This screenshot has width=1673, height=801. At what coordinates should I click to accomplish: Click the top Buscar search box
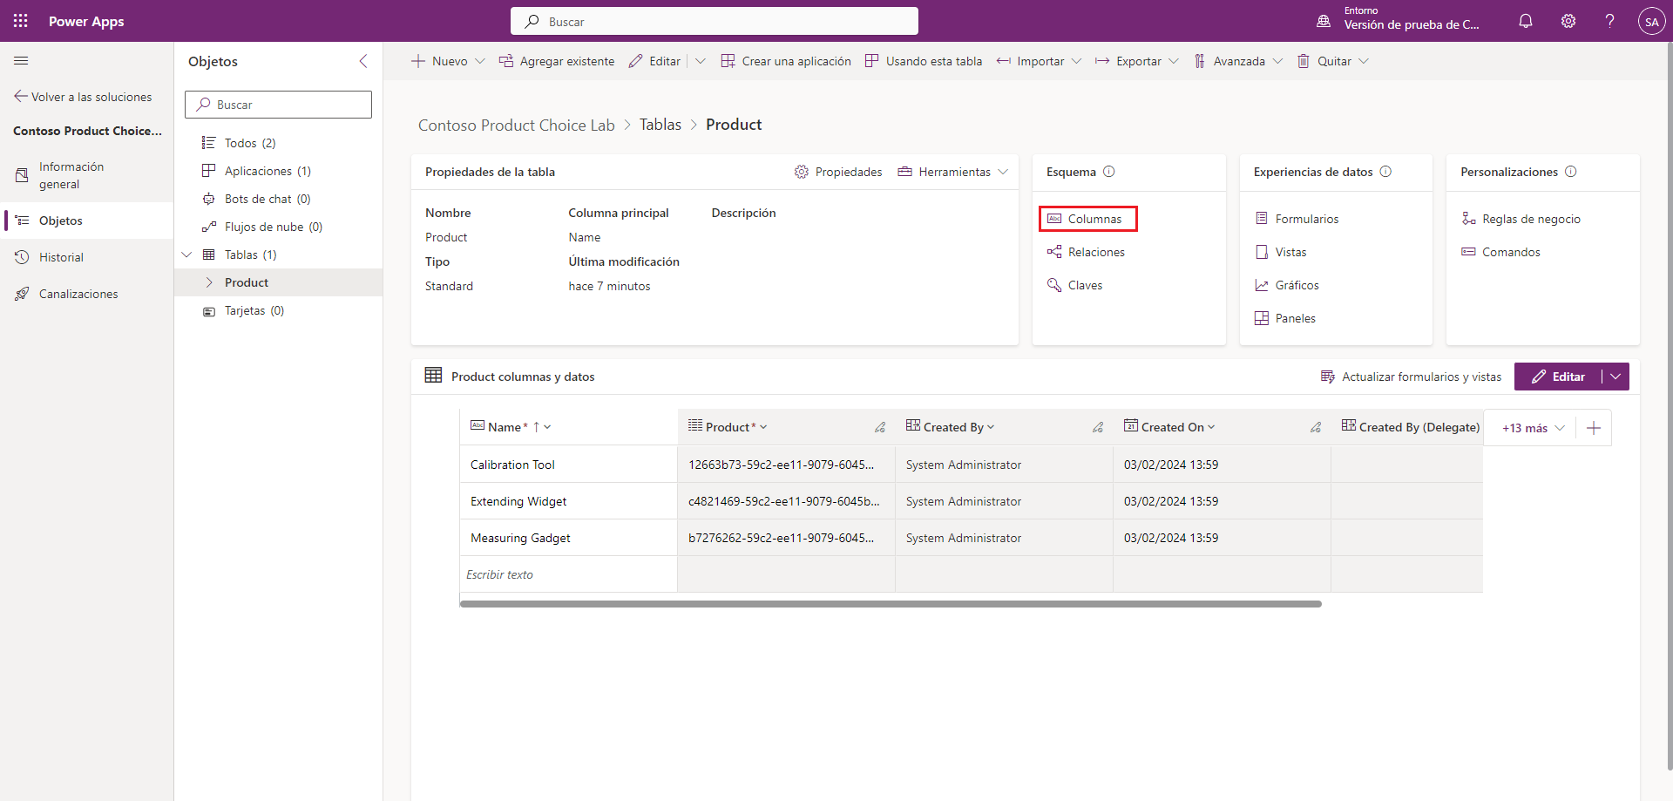pos(715,21)
